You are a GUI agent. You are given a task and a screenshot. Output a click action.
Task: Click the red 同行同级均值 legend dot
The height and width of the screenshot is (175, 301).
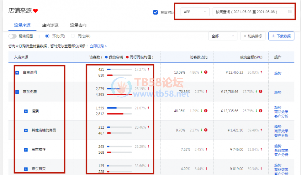tap(127, 57)
